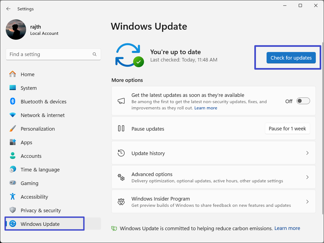
Task: Click the Find a setting search box
Action: [49, 54]
